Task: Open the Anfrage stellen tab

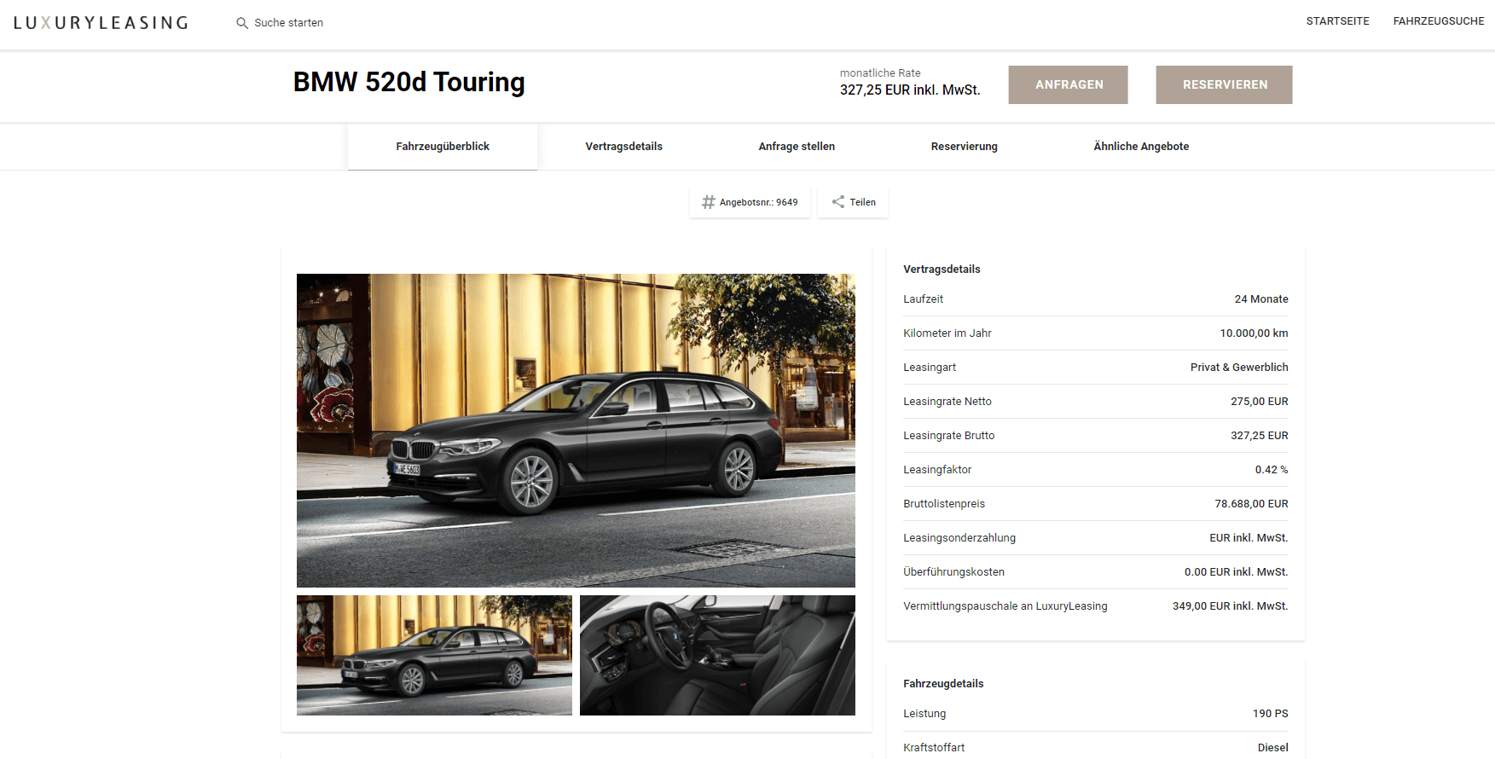Action: pos(797,147)
